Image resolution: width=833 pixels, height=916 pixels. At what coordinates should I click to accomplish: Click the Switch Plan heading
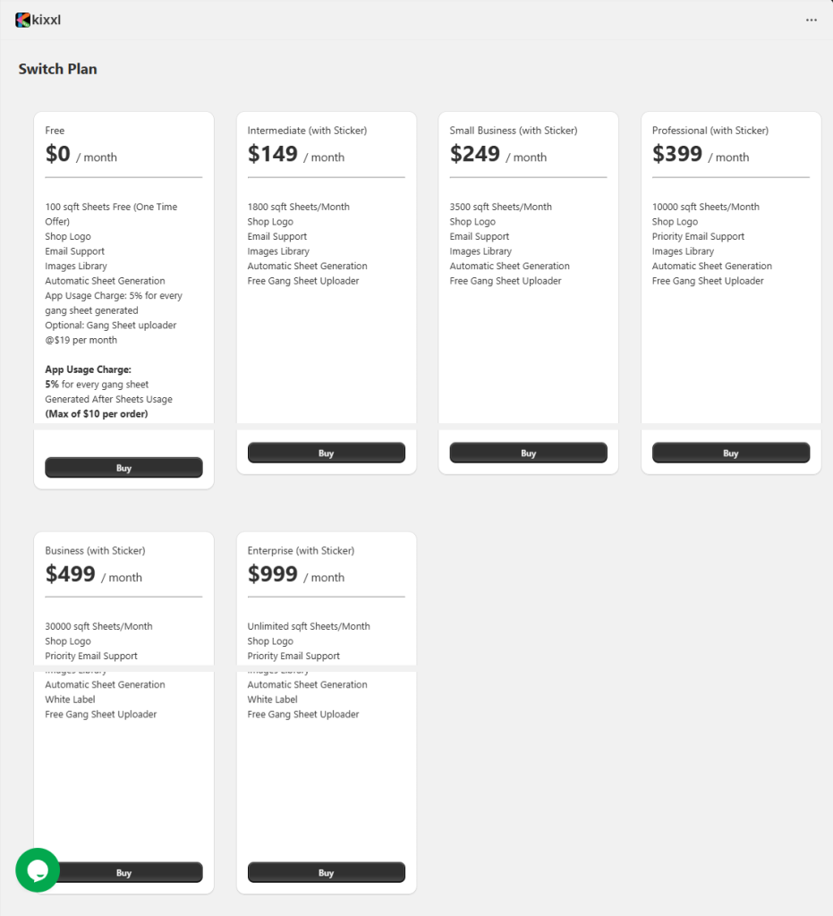pyautogui.click(x=58, y=69)
